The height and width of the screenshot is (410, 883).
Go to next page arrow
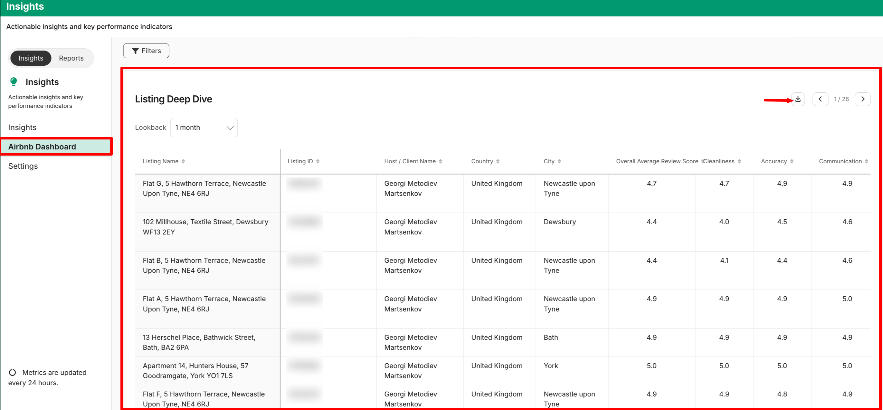click(862, 99)
